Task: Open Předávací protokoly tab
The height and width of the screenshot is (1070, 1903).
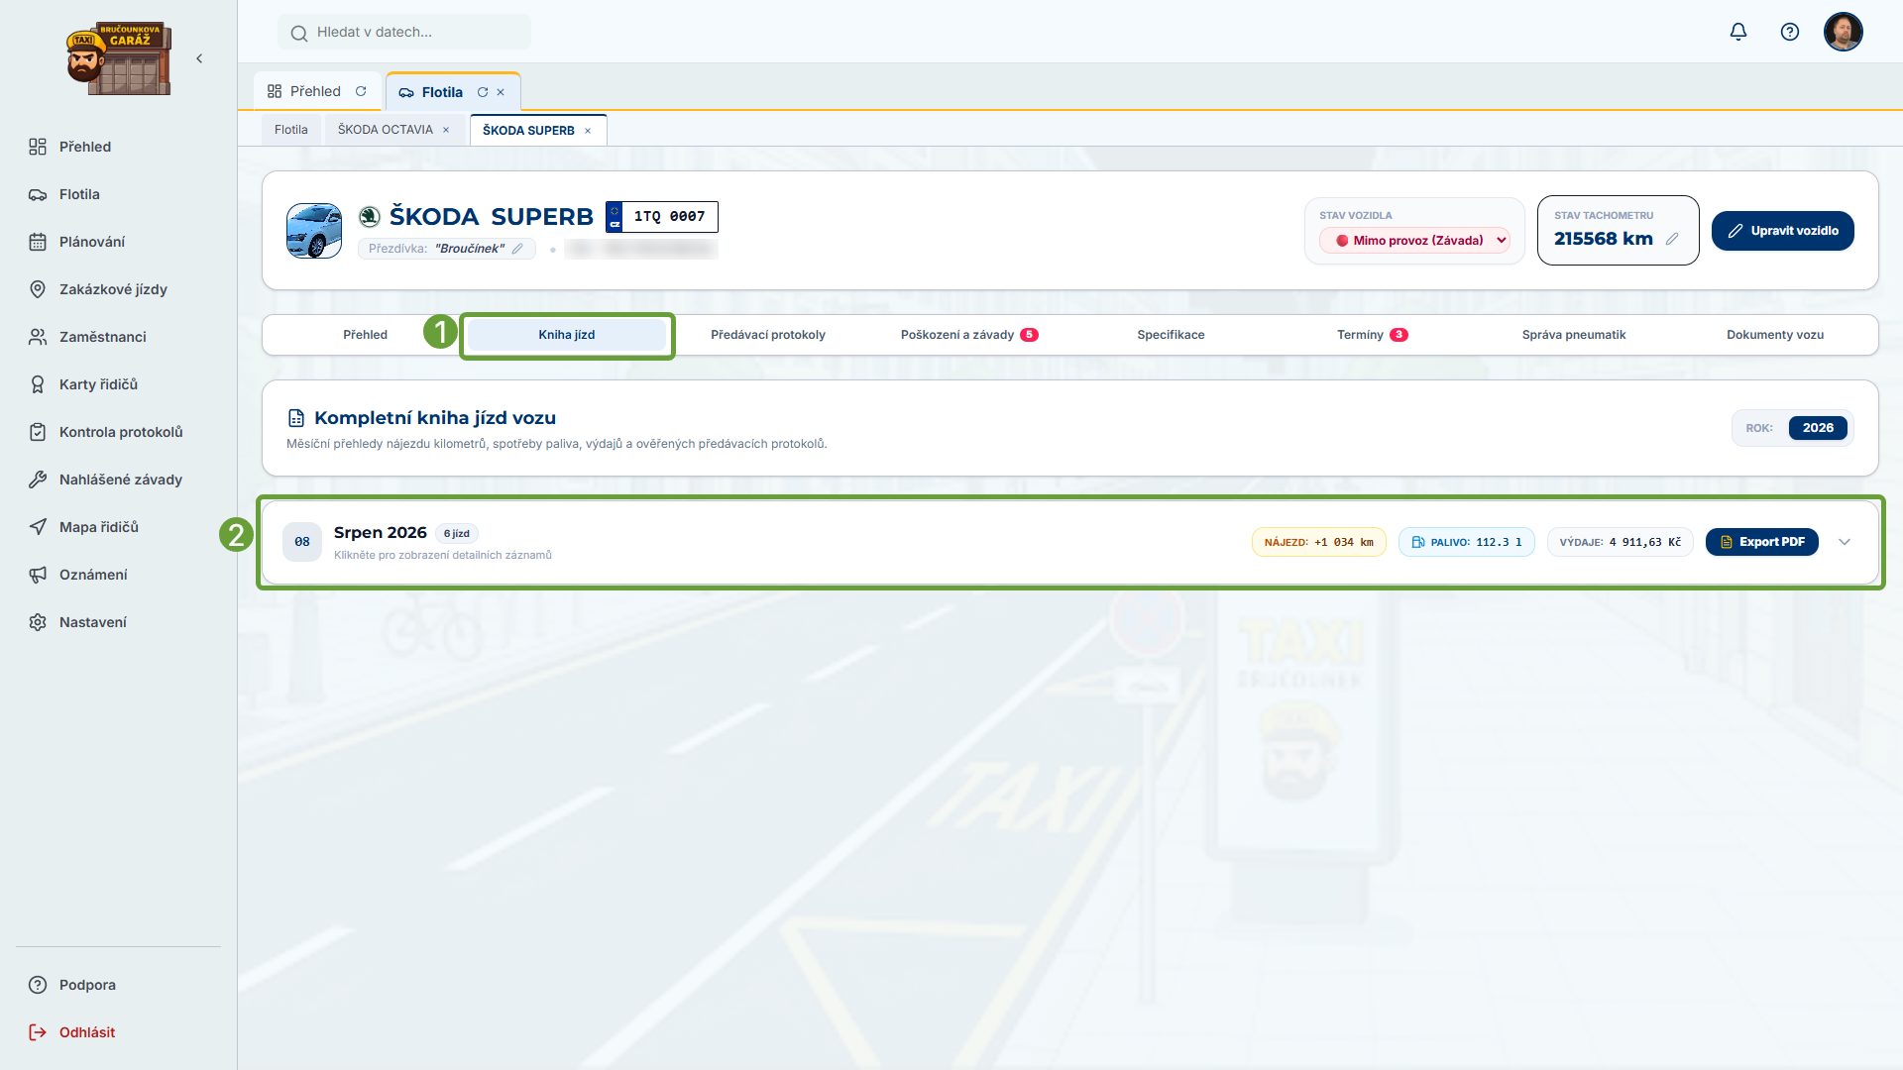Action: (768, 335)
